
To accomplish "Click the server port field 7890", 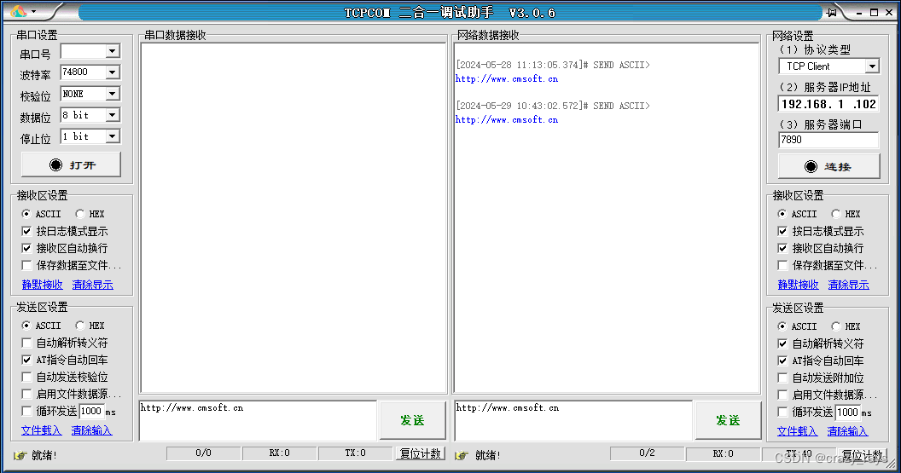I will click(x=828, y=140).
